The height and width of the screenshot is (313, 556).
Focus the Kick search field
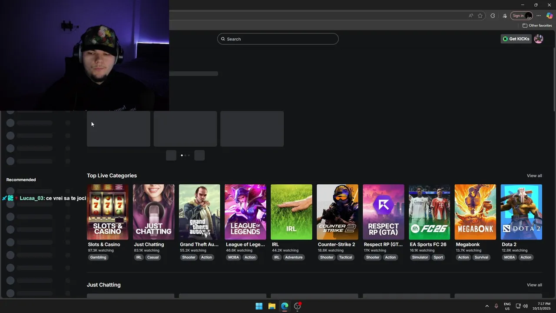pyautogui.click(x=278, y=39)
